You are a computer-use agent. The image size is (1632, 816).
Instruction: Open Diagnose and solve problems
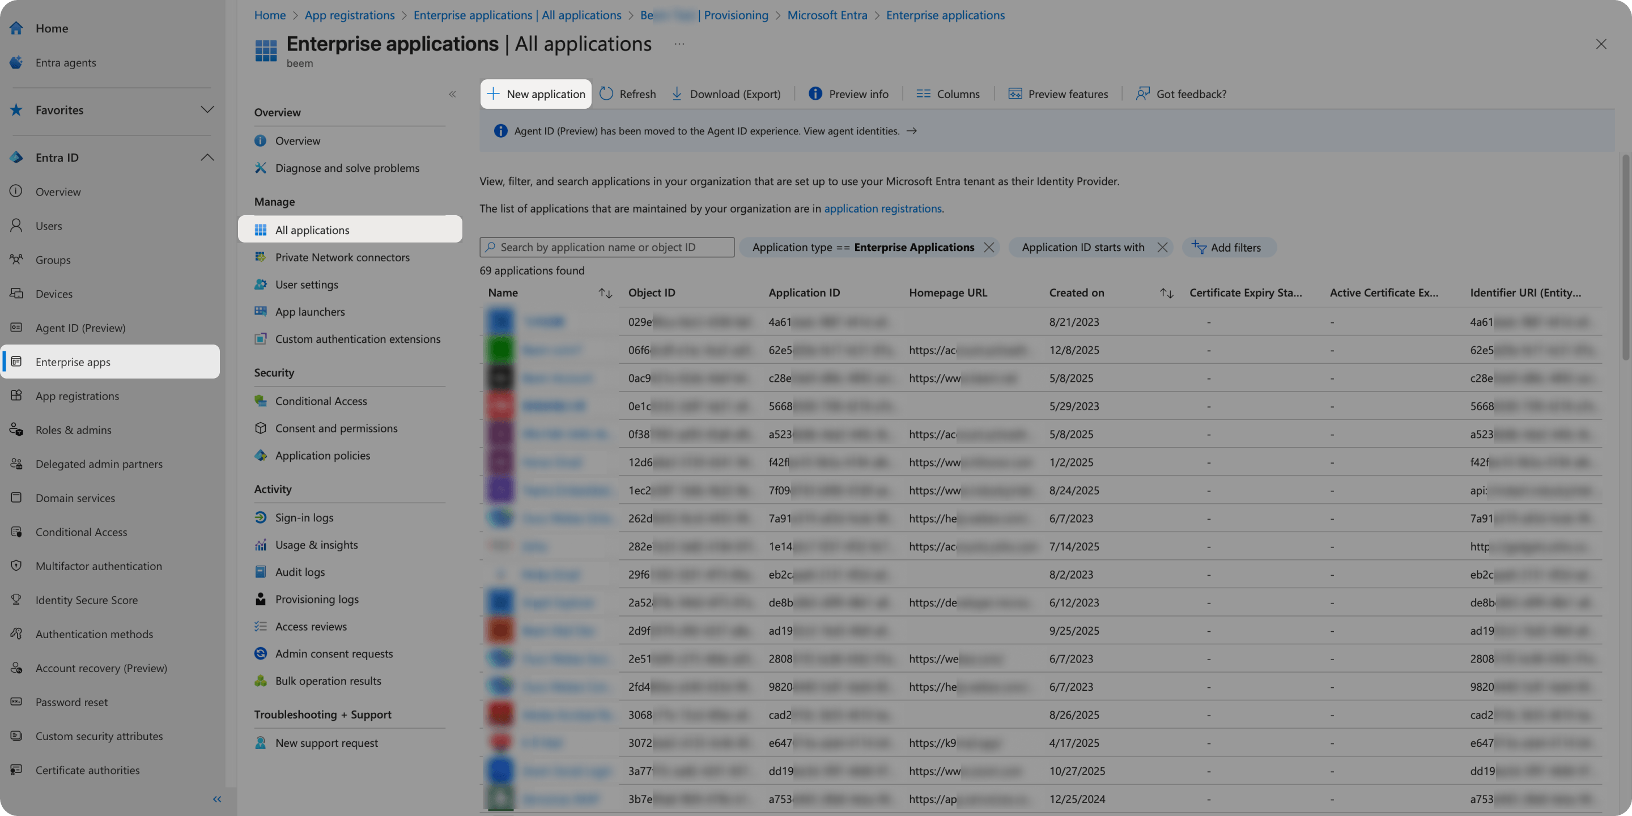347,168
